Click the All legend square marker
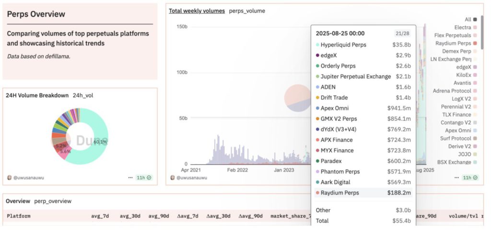 pos(475,20)
